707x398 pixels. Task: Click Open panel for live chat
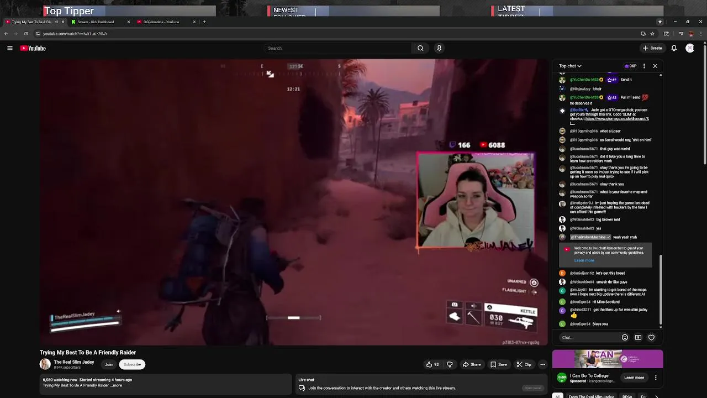pyautogui.click(x=533, y=388)
